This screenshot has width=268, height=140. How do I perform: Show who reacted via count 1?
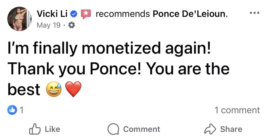coord(22,110)
